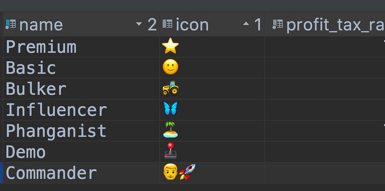The image size is (385, 191).
Task: Select the palm island emoji cell
Action: [212, 131]
